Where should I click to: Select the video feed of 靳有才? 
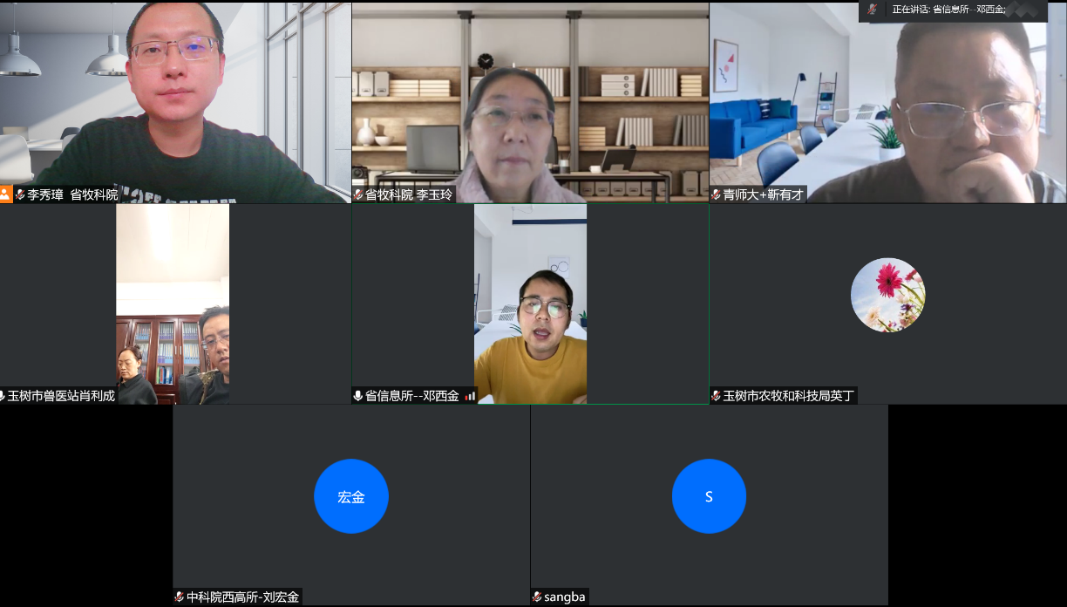(888, 102)
